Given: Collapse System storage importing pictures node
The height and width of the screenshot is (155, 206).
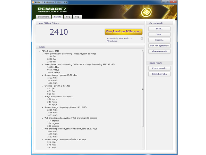Looking at the screenshot, I should click(x=42, y=107).
